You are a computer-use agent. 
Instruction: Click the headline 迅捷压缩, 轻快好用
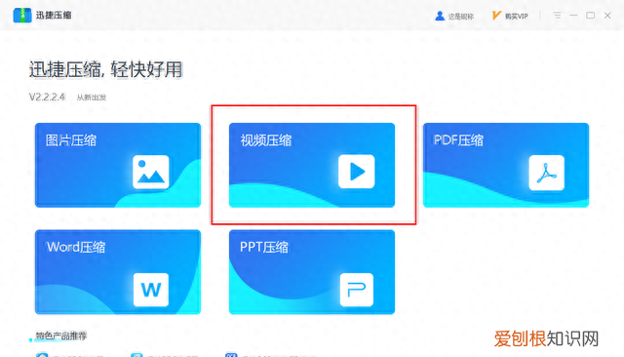point(106,69)
